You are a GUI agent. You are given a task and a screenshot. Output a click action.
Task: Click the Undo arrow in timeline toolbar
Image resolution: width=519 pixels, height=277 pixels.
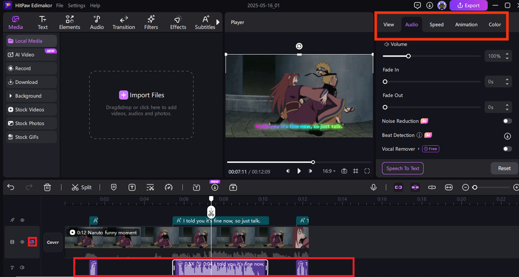pyautogui.click(x=11, y=187)
